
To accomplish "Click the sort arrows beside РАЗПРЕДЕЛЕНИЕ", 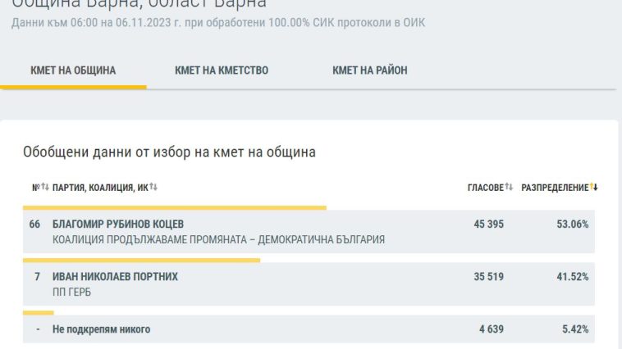I will point(594,188).
